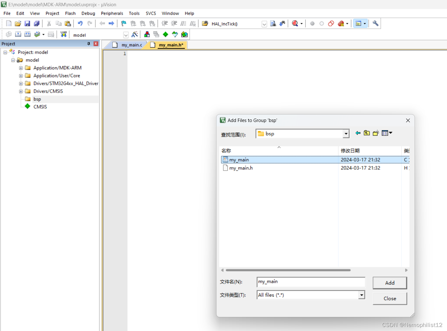
Task: Select the my_main C file row
Action: [x=315, y=160]
